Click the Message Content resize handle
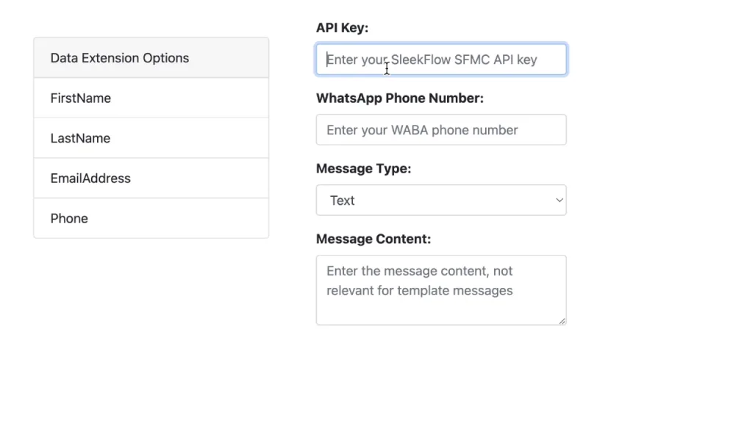This screenshot has height=423, width=733. tap(562, 319)
